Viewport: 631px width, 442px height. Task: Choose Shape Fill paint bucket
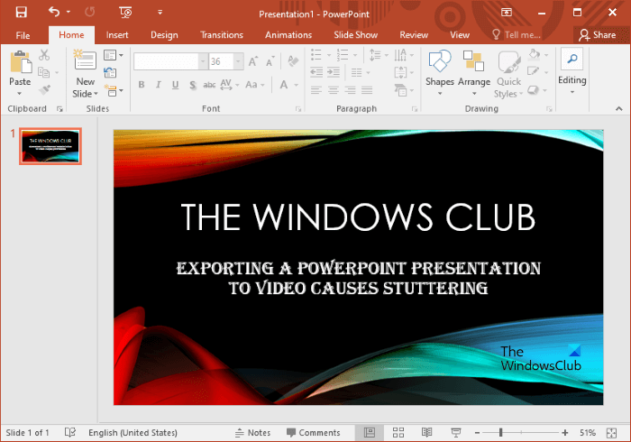[534, 54]
